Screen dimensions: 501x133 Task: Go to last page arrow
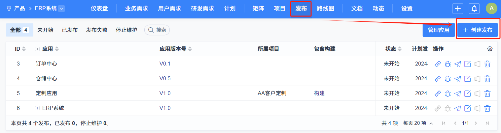coord(487,123)
